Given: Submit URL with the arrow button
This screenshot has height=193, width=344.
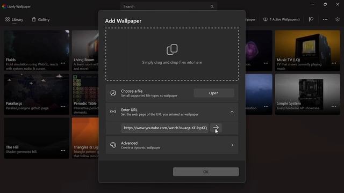Looking at the screenshot, I should coord(216,128).
